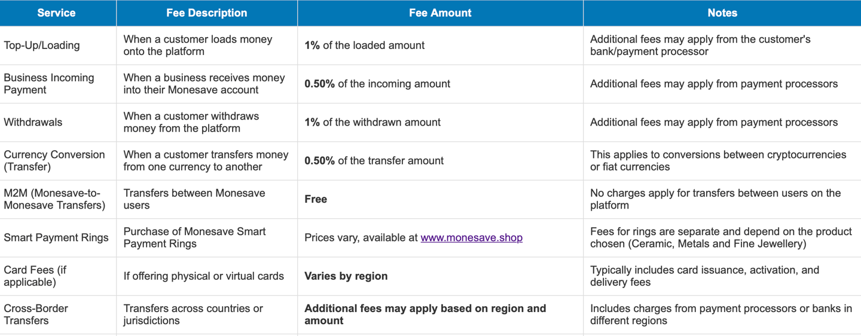Viewport: 861px width, 336px height.
Task: Click the 'Free' fee amount cell
Action: 440,199
